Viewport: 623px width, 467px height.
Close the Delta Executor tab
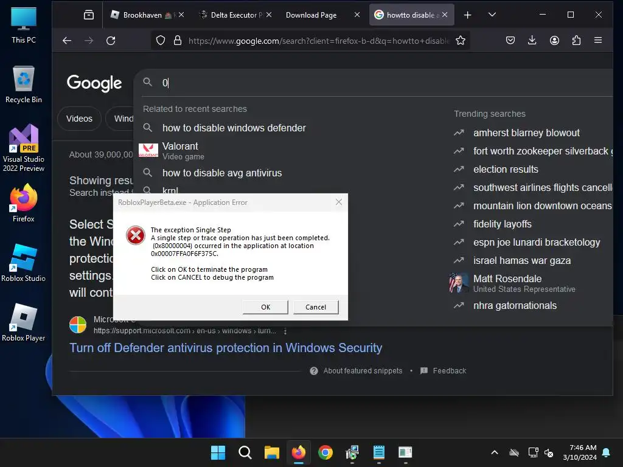point(269,15)
